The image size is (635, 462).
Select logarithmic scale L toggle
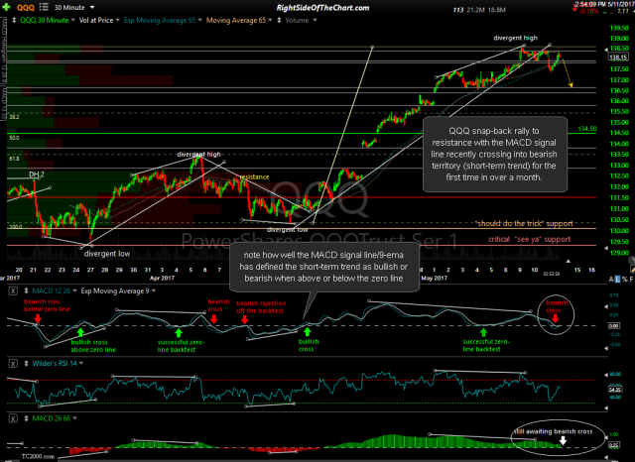(x=617, y=280)
